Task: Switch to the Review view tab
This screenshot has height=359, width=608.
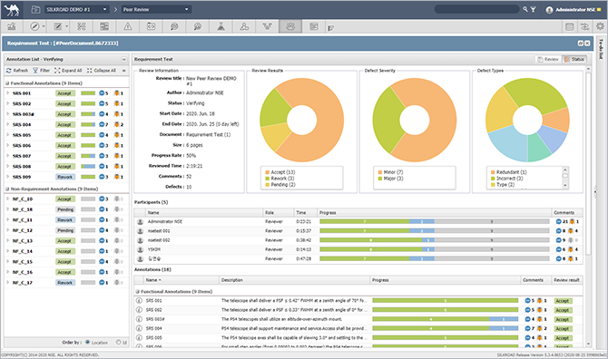Action: point(548,59)
